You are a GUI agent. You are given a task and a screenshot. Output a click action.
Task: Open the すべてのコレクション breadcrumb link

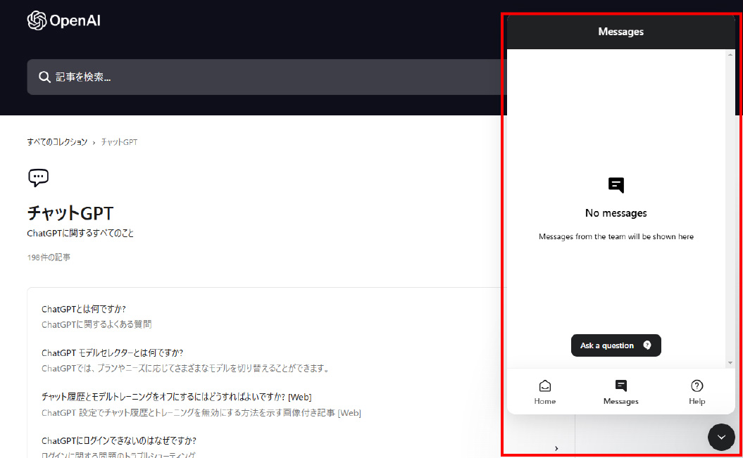pos(57,142)
